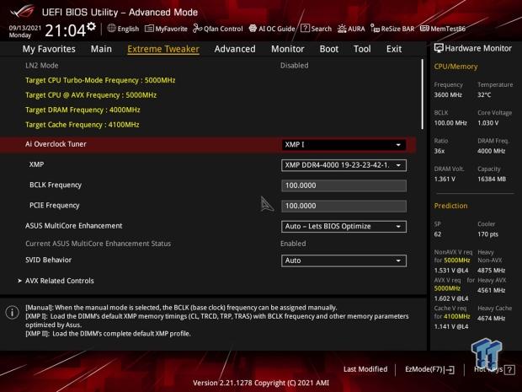Toggle ReSize BAR icon

click(x=375, y=29)
